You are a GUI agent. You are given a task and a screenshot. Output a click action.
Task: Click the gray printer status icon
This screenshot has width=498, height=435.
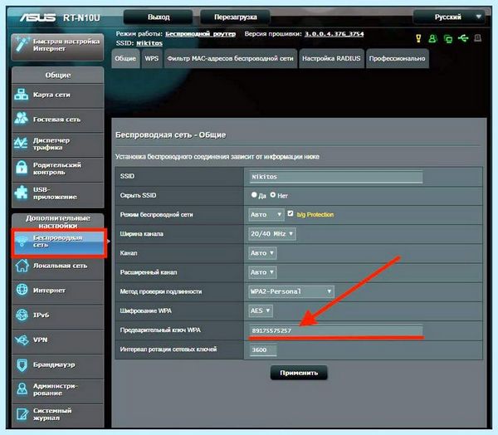(478, 38)
